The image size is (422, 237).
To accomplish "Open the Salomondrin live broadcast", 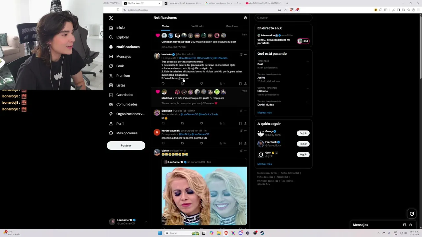I will (283, 39).
